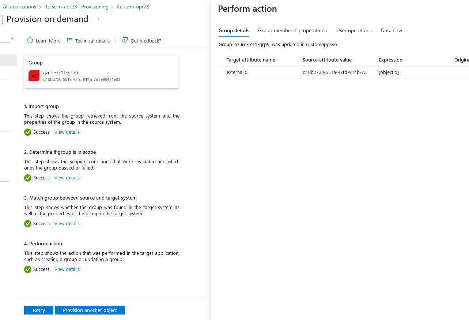The width and height of the screenshot is (469, 320).
Task: Go to ftc-scim-apr23 Provisioning breadcrumb
Action: (x=76, y=7)
